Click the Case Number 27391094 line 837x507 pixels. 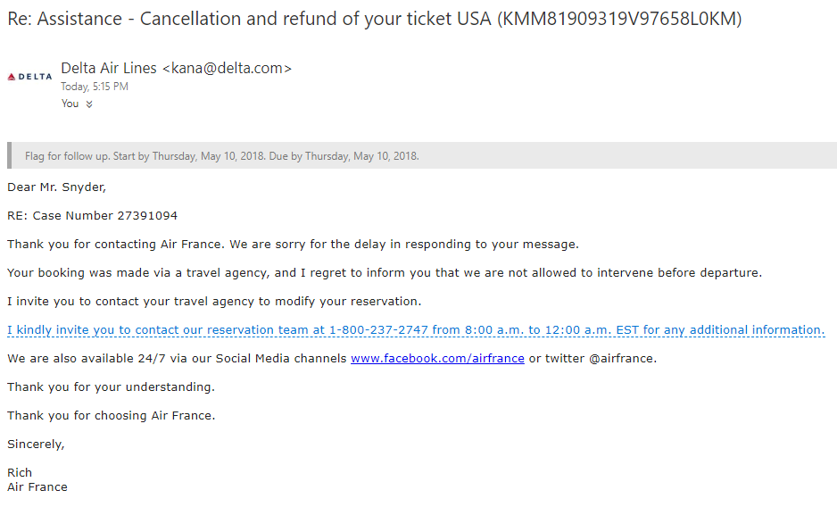tap(92, 216)
